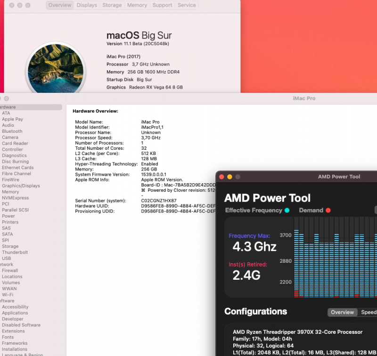Select FireWire in the sidebar
Image resolution: width=377 pixels, height=356 pixels.
[x=10, y=180]
